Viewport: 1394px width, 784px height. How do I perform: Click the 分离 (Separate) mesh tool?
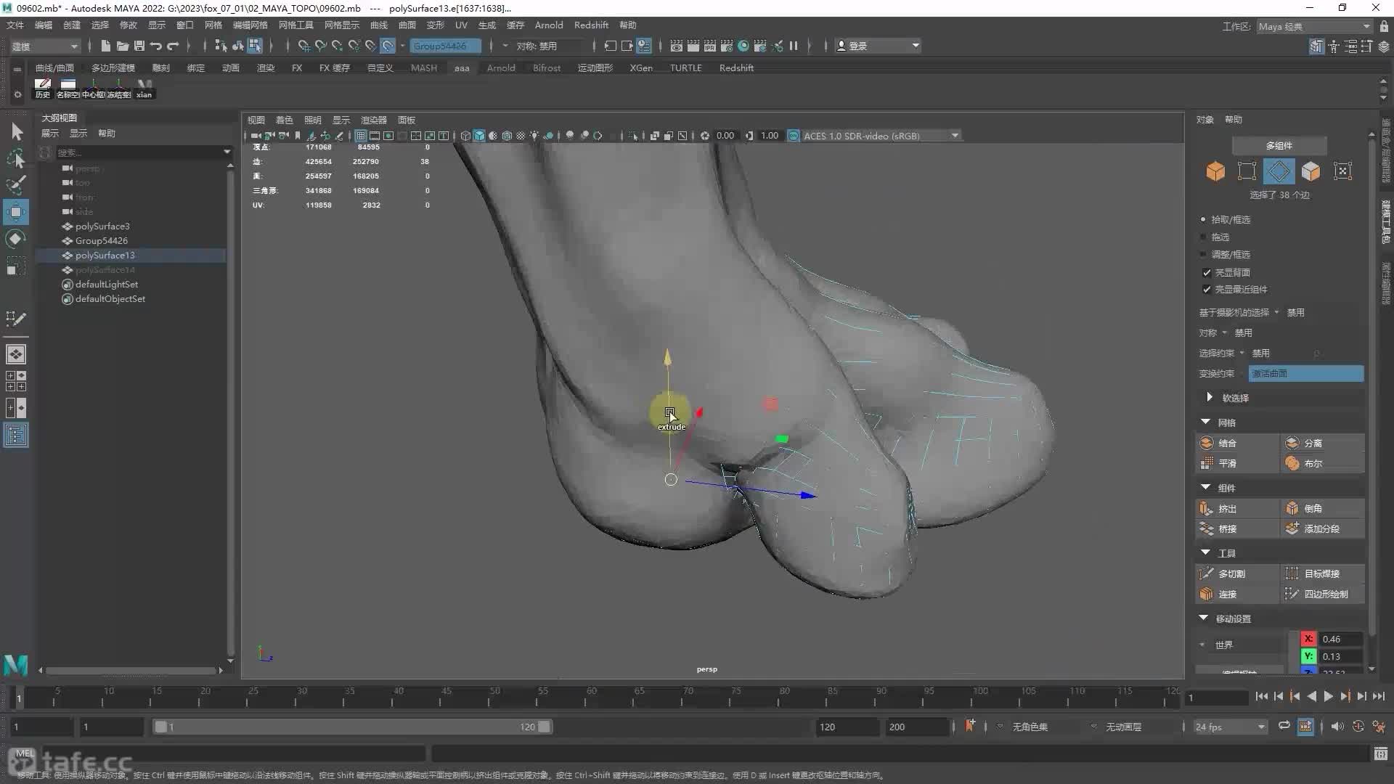1322,443
